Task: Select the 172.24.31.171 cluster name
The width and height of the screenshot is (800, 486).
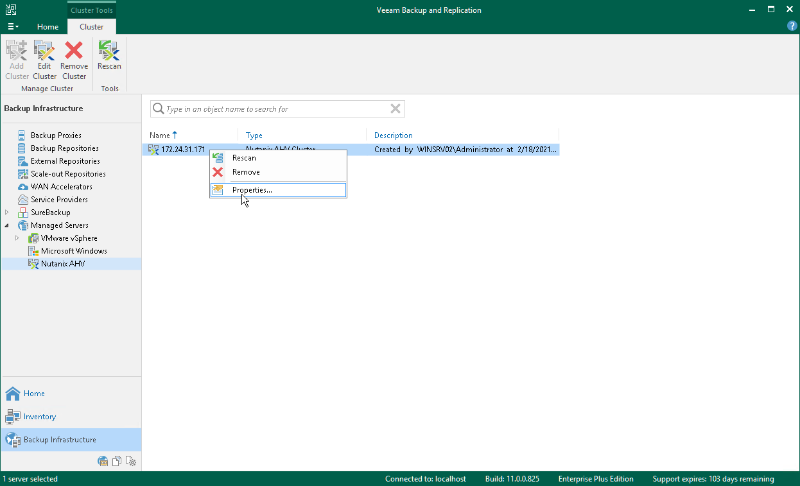Action: tap(183, 150)
